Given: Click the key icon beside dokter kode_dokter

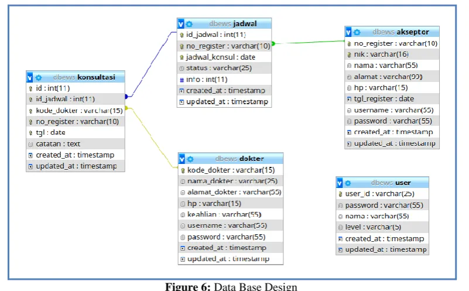Looking at the screenshot, I should [183, 170].
